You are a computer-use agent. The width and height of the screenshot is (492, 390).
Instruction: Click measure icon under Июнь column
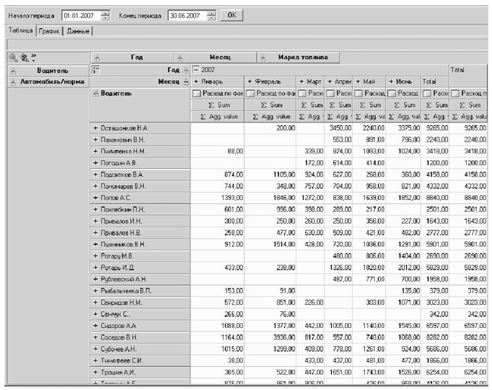(391, 94)
